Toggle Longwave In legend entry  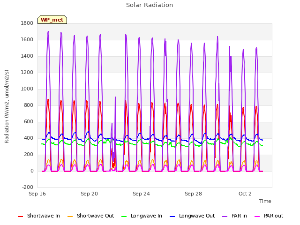click(x=142, y=216)
